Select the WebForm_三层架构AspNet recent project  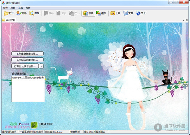click(x=28, y=78)
